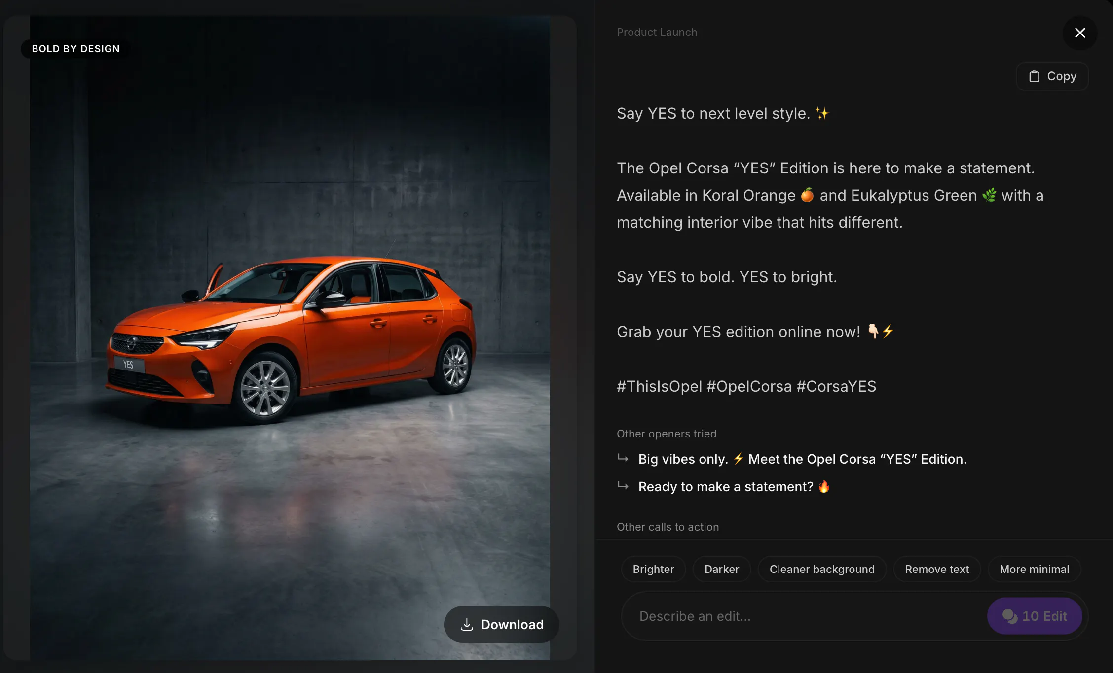Choose the Cleaner background suggestion

(x=822, y=569)
